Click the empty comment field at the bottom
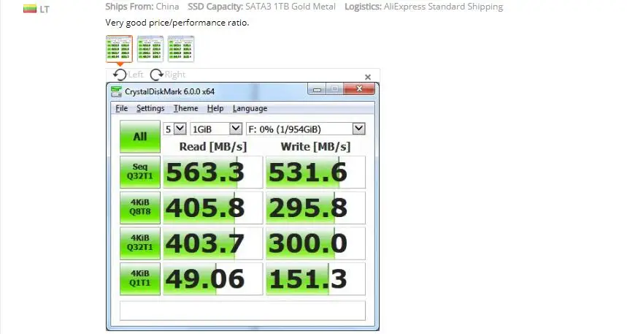Image resolution: width=627 pixels, height=334 pixels. [242, 311]
